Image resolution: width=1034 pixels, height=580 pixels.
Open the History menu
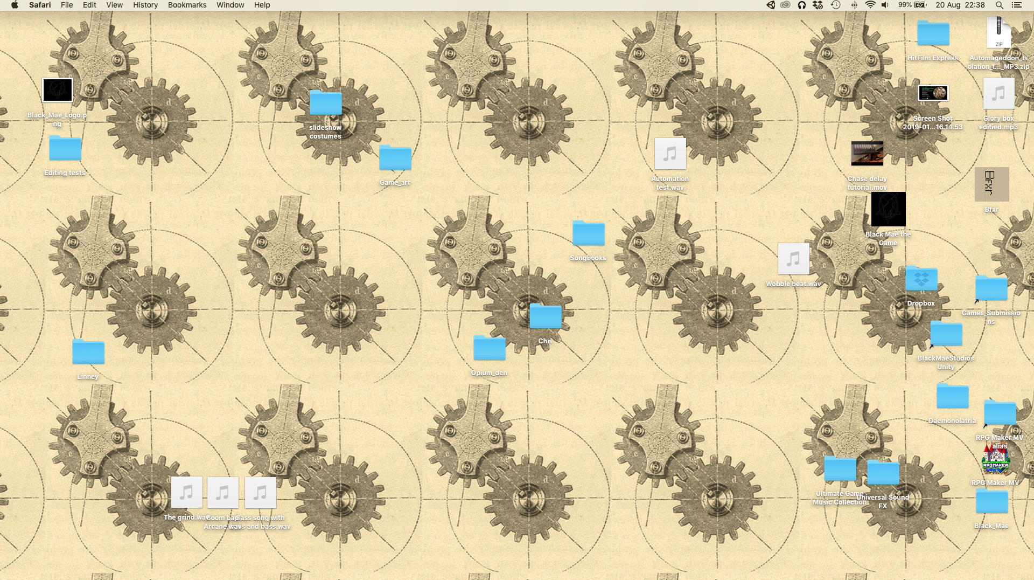click(x=145, y=5)
